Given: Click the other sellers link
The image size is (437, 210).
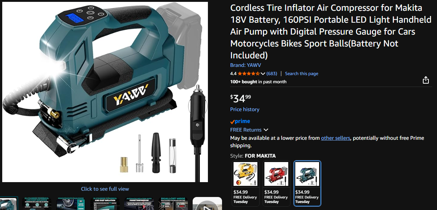Looking at the screenshot, I should (335, 138).
